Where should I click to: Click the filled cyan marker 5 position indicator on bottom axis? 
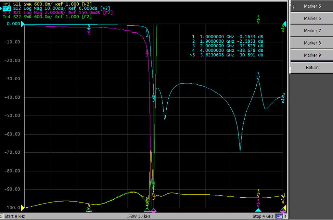tap(258, 210)
